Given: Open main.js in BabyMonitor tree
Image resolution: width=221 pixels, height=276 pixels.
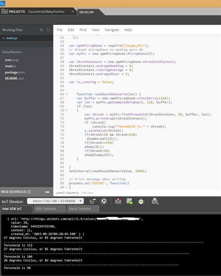Looking at the screenshot, I should (10, 66).
